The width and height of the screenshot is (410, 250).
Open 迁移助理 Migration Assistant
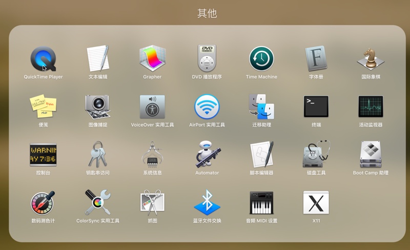(x=261, y=106)
